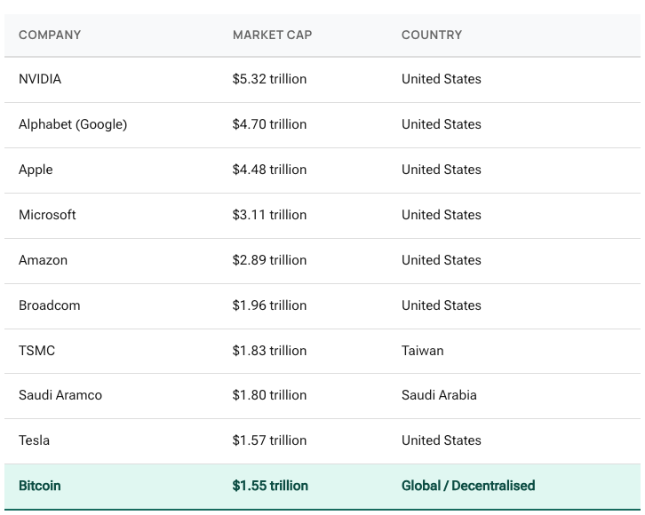Select the $5.32 trillion market cap
This screenshot has width=645, height=515.
pyautogui.click(x=269, y=79)
